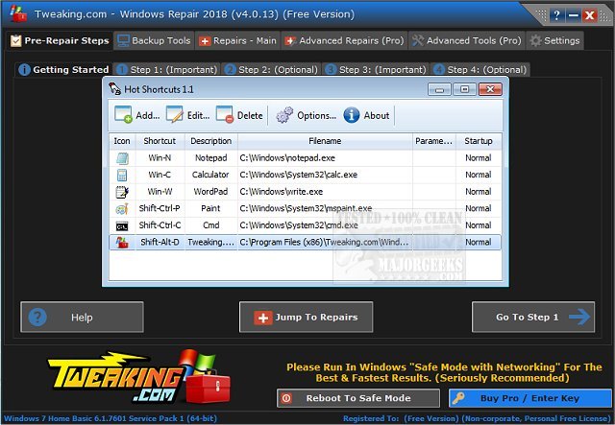Sort list by Description column header

click(x=211, y=141)
